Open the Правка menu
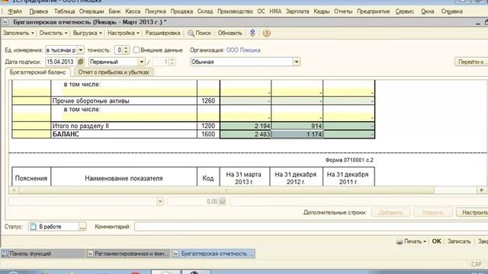 [x=38, y=11]
